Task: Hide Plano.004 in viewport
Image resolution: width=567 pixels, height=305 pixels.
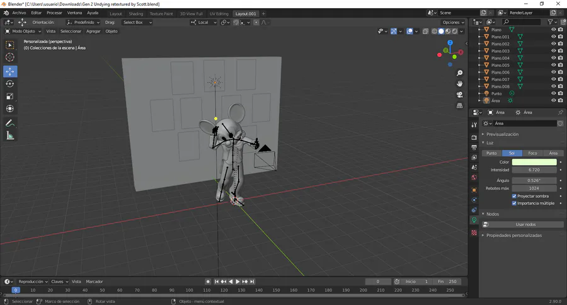Action: (x=553, y=58)
